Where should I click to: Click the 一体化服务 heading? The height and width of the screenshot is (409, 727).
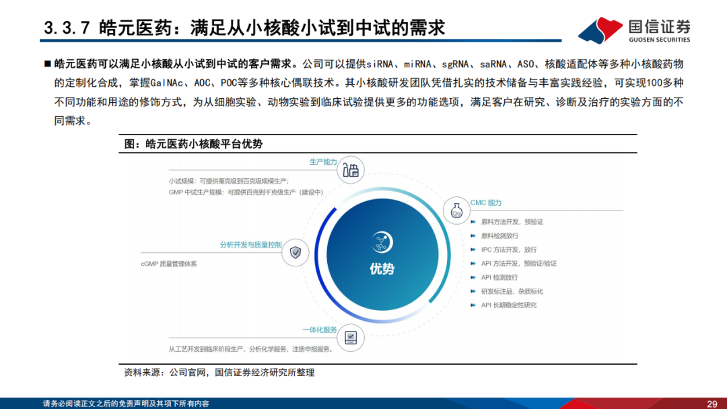[320, 330]
